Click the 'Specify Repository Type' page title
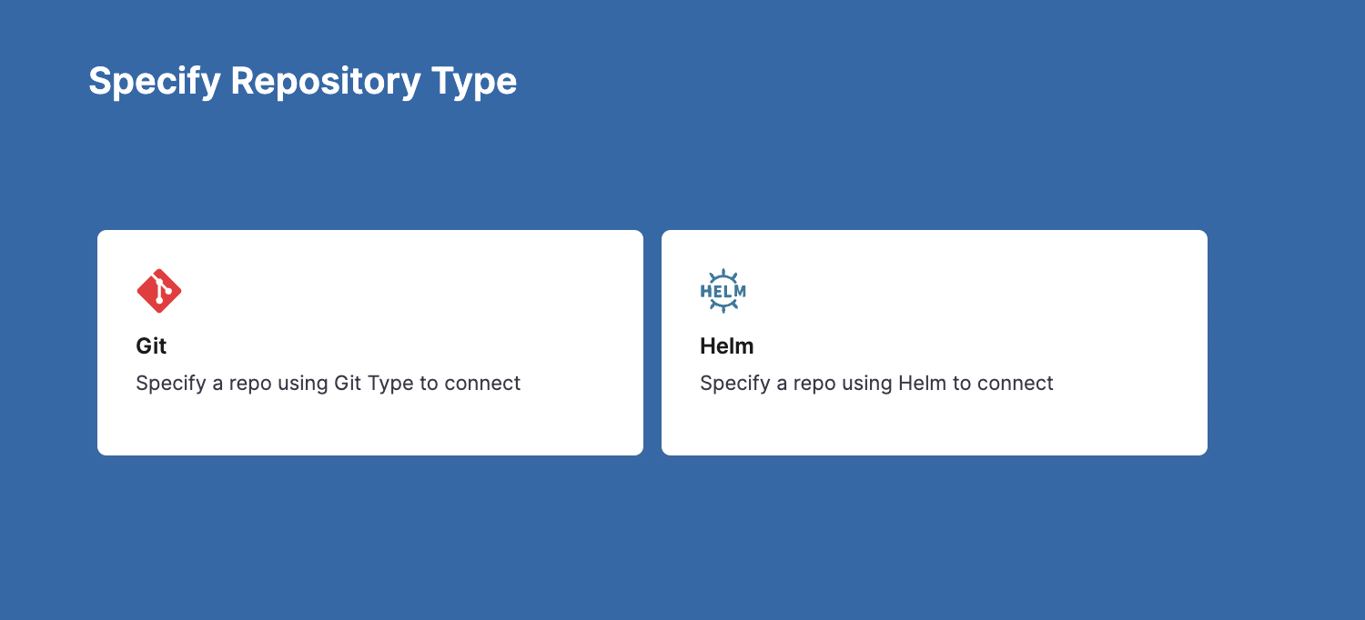The image size is (1365, 620). (x=302, y=81)
